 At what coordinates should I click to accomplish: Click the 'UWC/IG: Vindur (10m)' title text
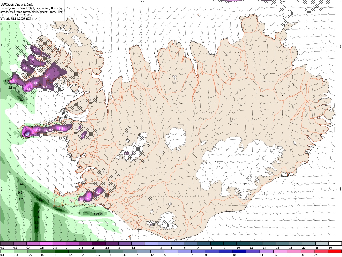click(x=17, y=5)
